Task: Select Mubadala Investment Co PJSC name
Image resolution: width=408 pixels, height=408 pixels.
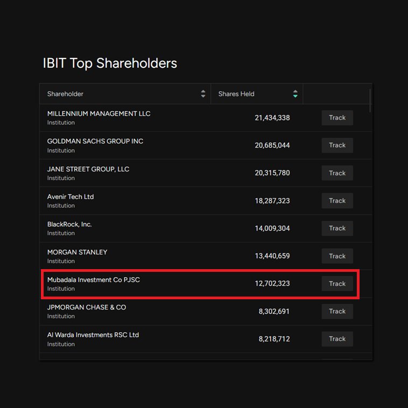Action: click(94, 280)
